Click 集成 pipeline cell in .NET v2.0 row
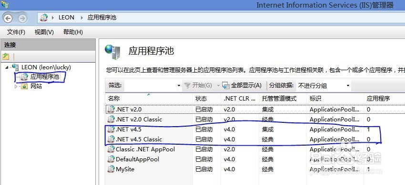Viewport: 405px width, 185px height. point(268,110)
